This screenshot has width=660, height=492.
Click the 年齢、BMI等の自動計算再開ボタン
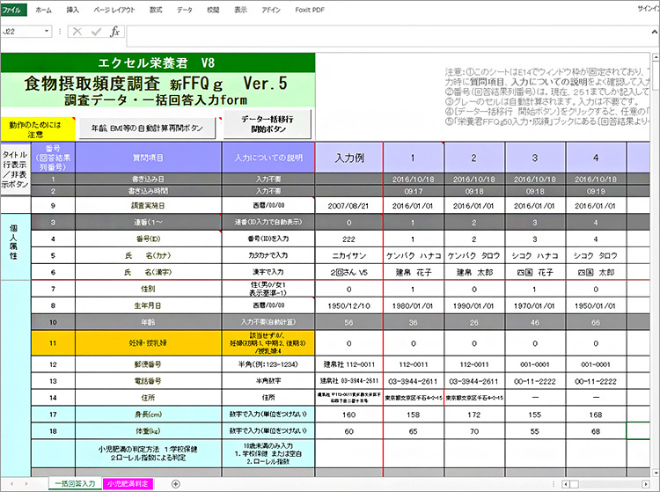click(148, 129)
